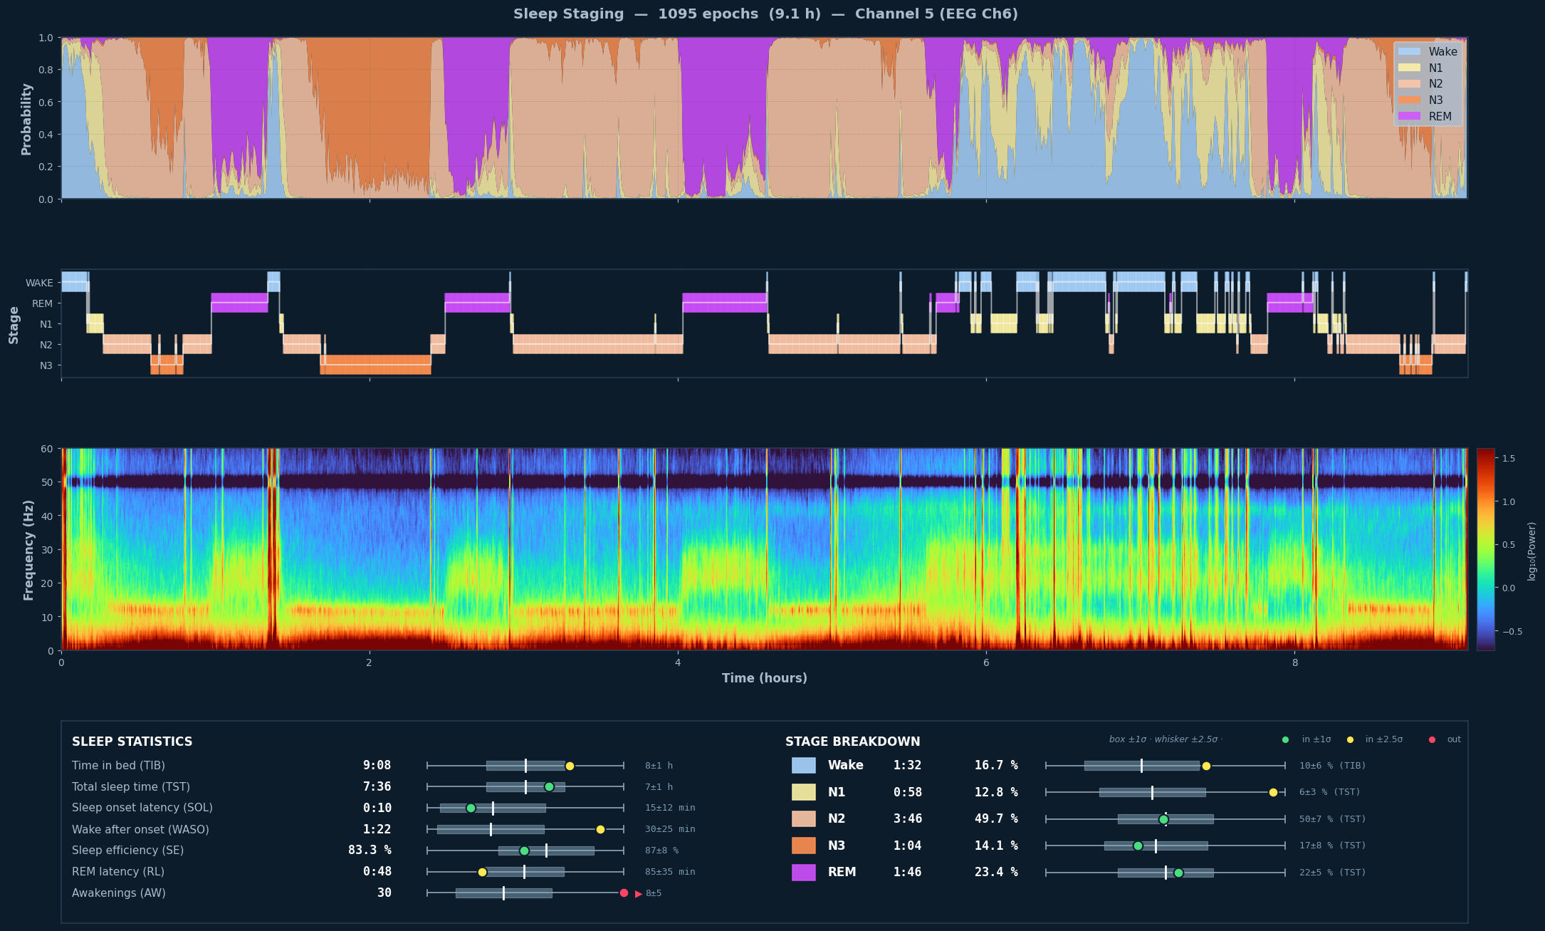Click the green 'in ±1σ' legend dot

point(1285,739)
